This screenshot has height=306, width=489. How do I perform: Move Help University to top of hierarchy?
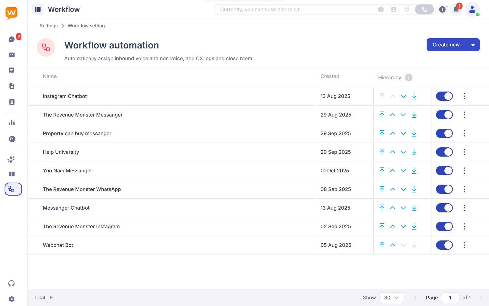[382, 152]
